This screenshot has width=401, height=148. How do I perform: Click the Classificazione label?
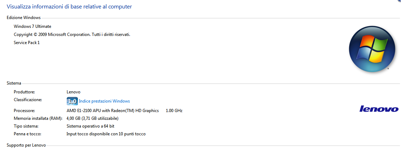pyautogui.click(x=28, y=99)
